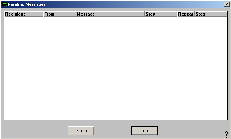This screenshot has height=139, width=231.
Task: Click the question mark help icon
Action: point(226,134)
